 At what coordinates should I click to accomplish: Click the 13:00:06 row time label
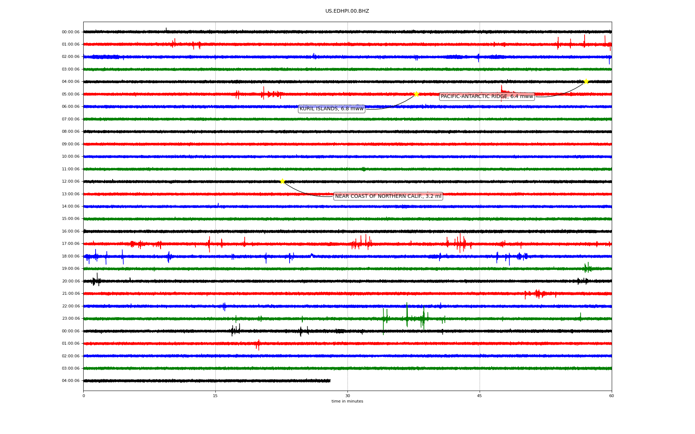(x=71, y=194)
